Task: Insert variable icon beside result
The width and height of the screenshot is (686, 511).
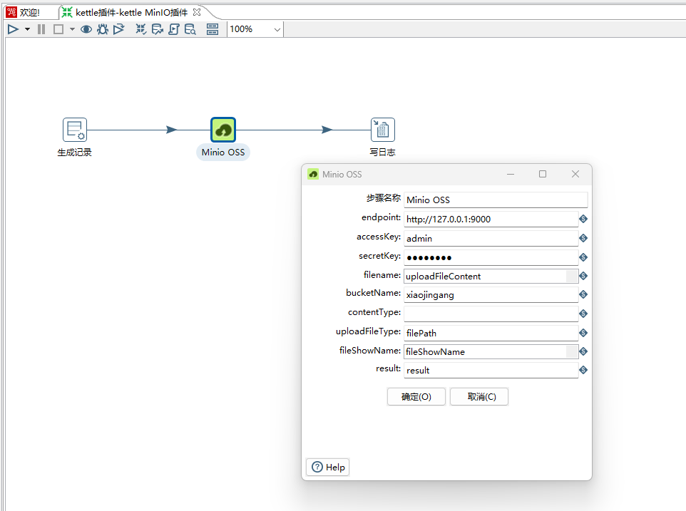Action: [583, 371]
